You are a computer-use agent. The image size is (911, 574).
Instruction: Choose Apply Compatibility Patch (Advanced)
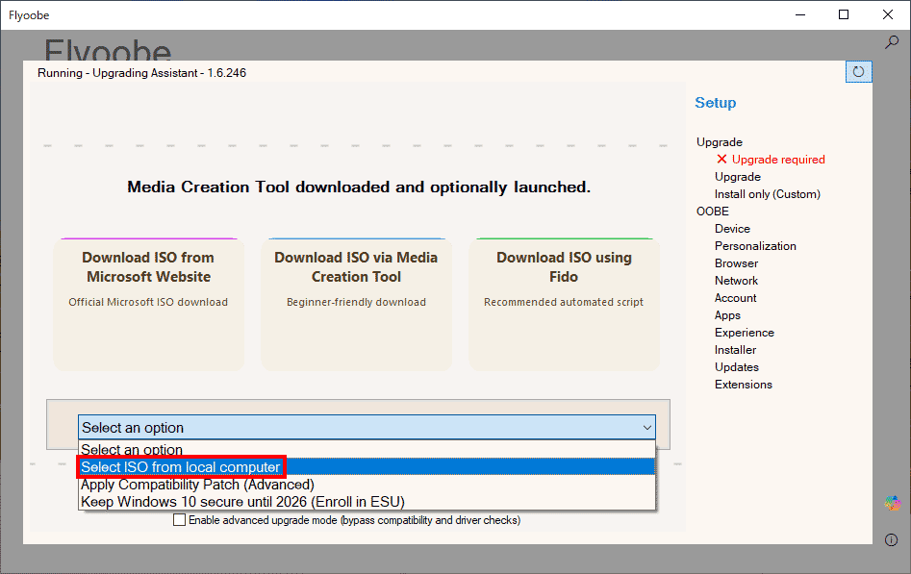click(x=367, y=485)
